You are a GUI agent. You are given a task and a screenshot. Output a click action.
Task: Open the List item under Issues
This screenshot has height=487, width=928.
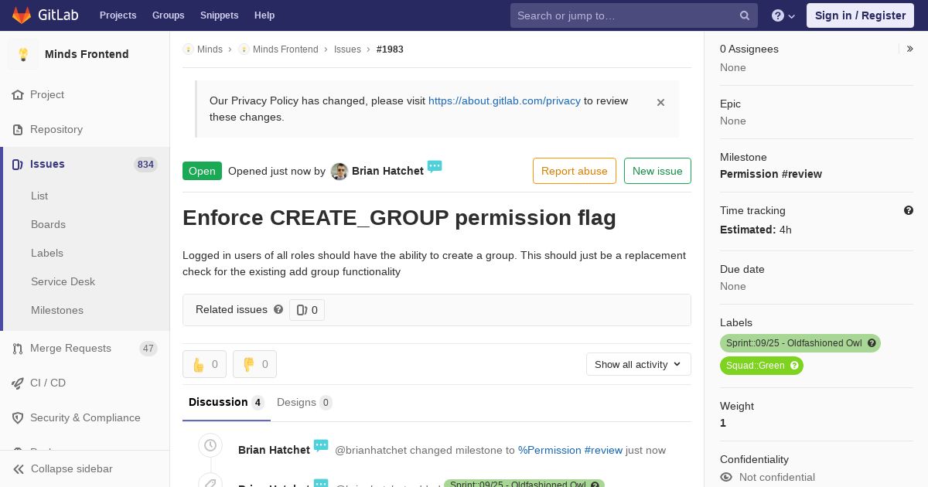39,196
